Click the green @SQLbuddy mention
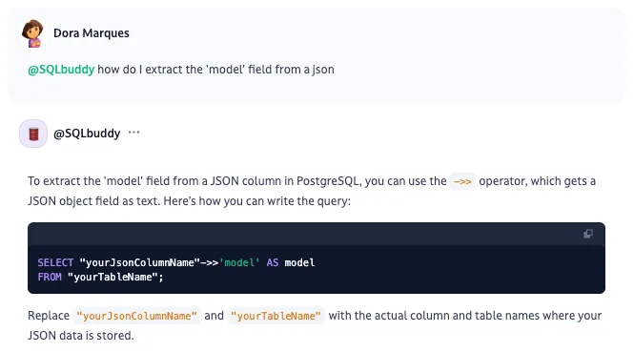The height and width of the screenshot is (352, 634). coord(61,70)
